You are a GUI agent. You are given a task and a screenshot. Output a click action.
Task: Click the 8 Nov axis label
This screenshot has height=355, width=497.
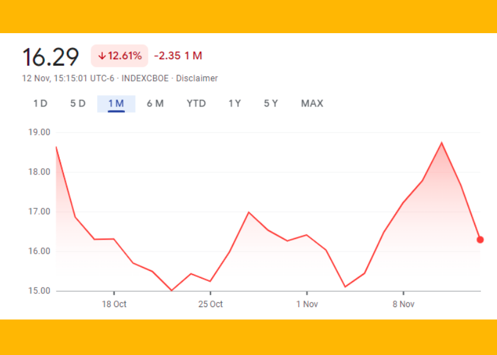403,304
